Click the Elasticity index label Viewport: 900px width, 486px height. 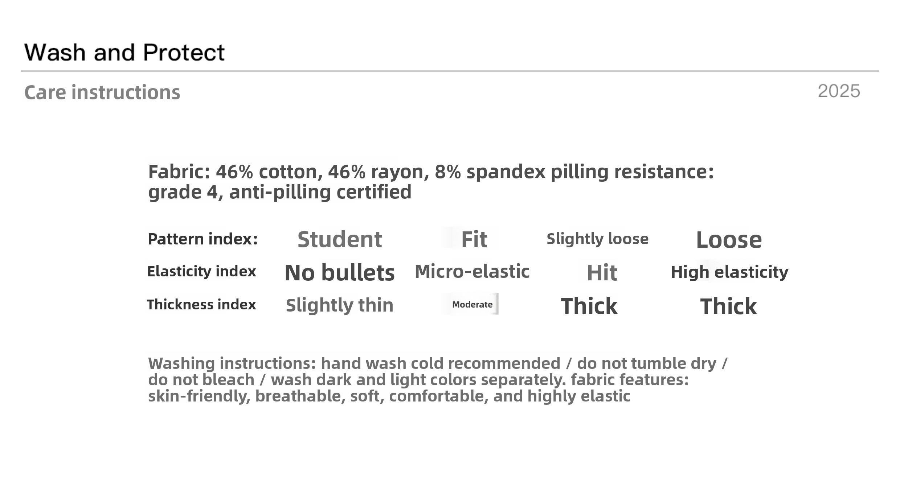click(x=201, y=271)
